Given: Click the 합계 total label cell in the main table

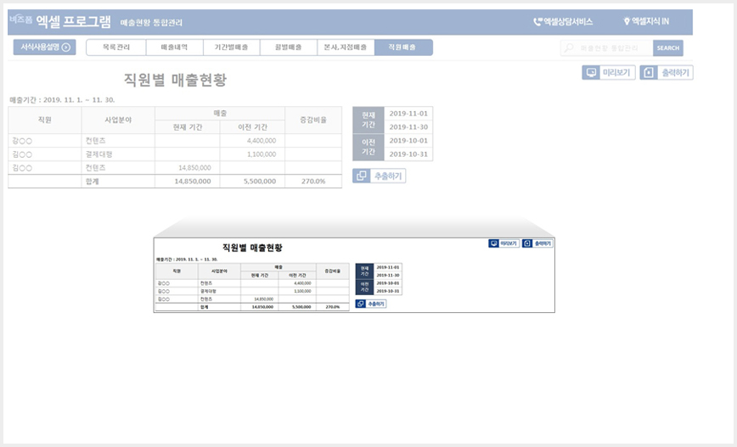Looking at the screenshot, I should click(118, 182).
